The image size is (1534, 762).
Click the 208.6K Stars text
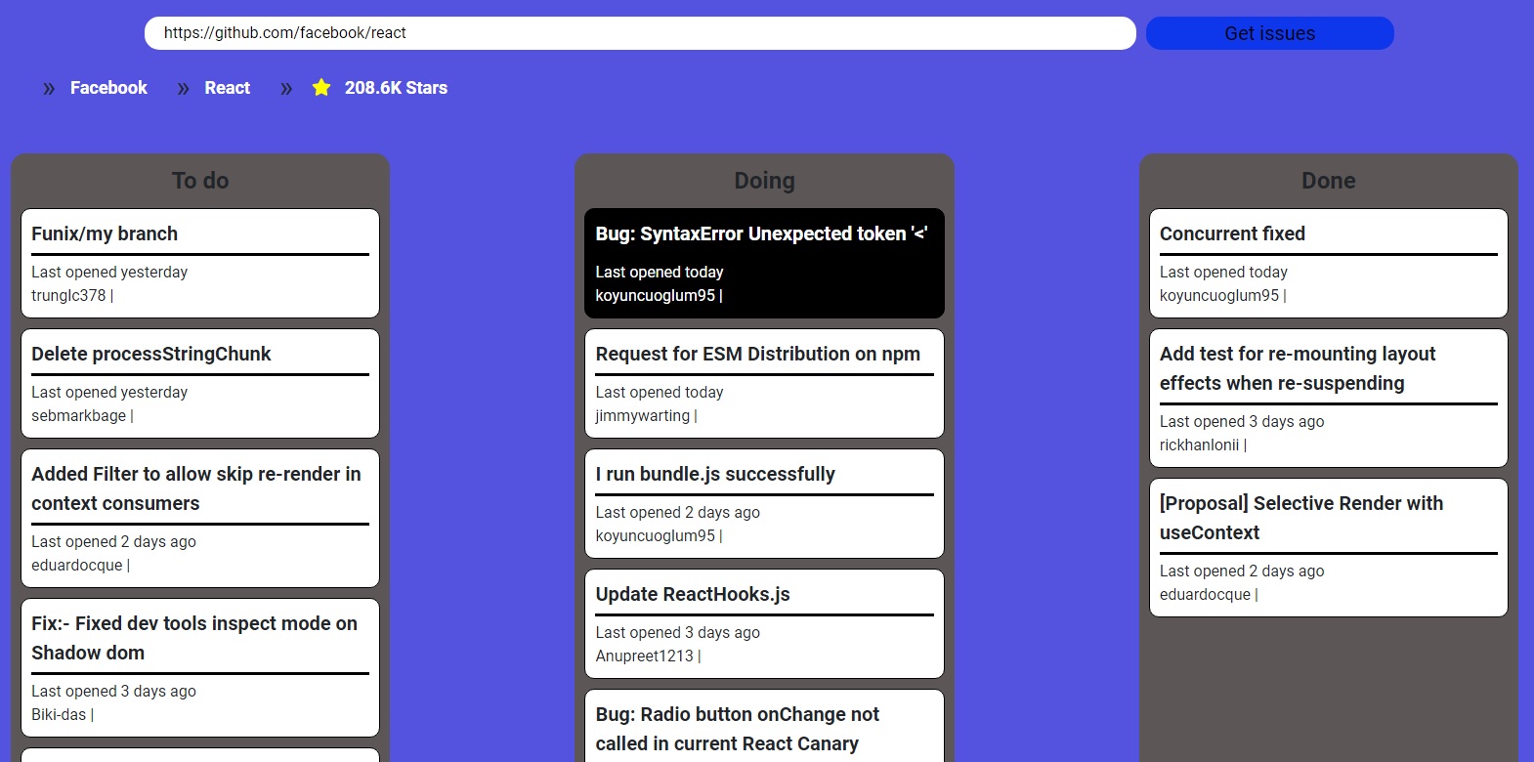tap(396, 88)
